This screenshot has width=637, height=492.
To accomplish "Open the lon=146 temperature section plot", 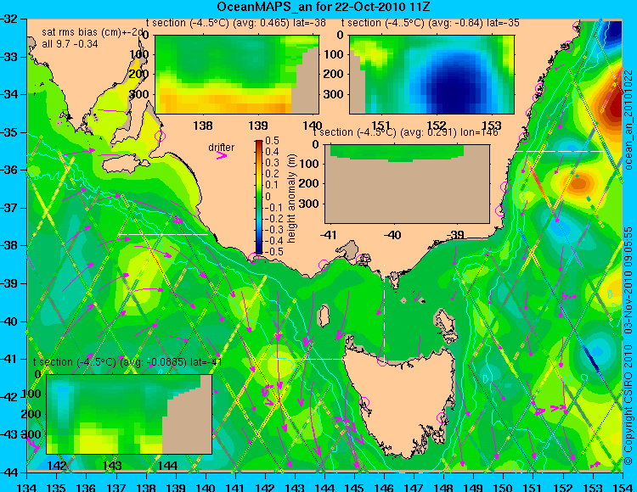I will click(407, 184).
